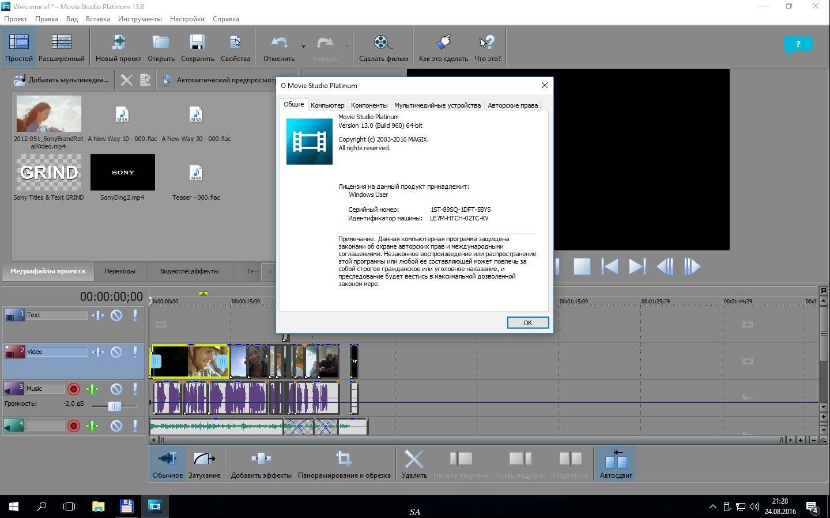This screenshot has width=830, height=518.
Task: Click Добавить эффекты
Action: point(261,463)
